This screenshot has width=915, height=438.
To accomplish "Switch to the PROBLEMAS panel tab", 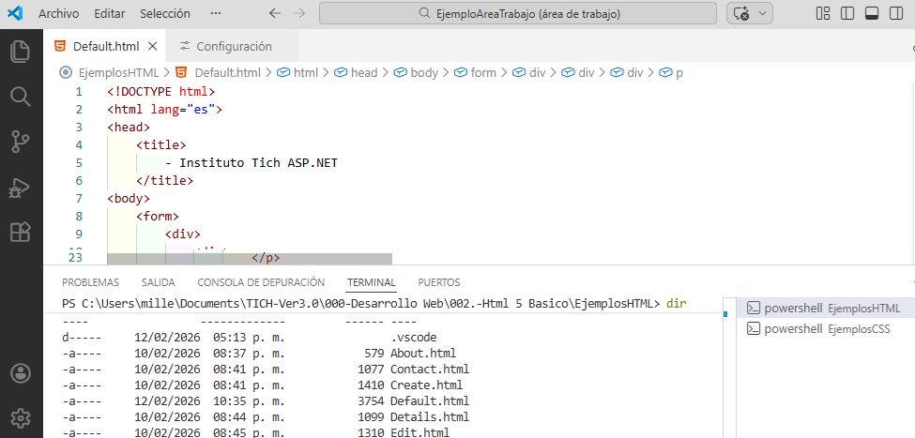I will (x=91, y=282).
